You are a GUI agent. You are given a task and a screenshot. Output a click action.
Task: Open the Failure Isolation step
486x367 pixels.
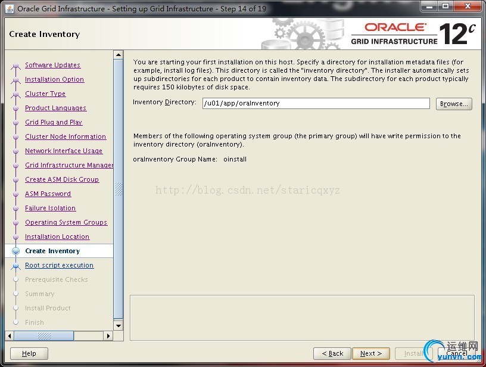click(x=51, y=208)
